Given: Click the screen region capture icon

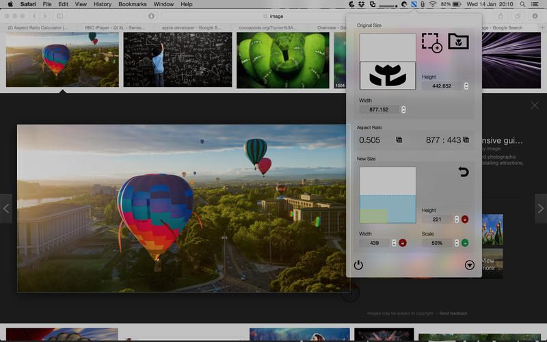Looking at the screenshot, I should click(431, 42).
